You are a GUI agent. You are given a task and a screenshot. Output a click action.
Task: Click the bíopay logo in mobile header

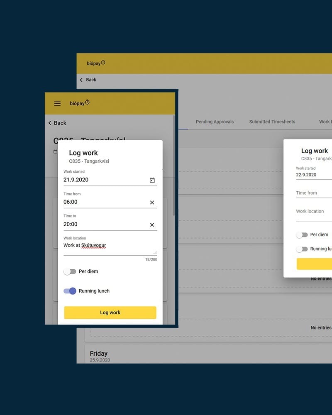pyautogui.click(x=80, y=103)
